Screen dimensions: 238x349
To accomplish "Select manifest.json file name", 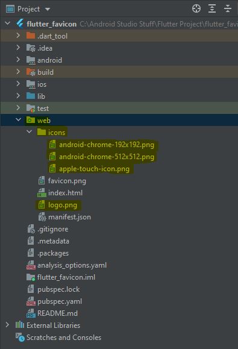I will (x=69, y=217).
